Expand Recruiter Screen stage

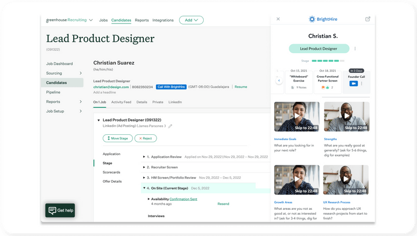coord(144,167)
